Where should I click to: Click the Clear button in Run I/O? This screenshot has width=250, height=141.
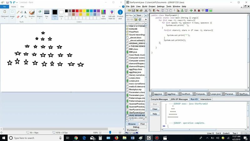tap(155, 109)
